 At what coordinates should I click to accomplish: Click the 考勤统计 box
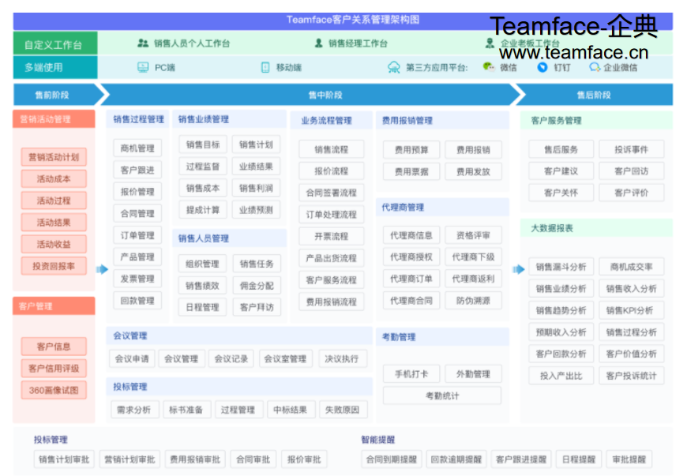point(442,395)
